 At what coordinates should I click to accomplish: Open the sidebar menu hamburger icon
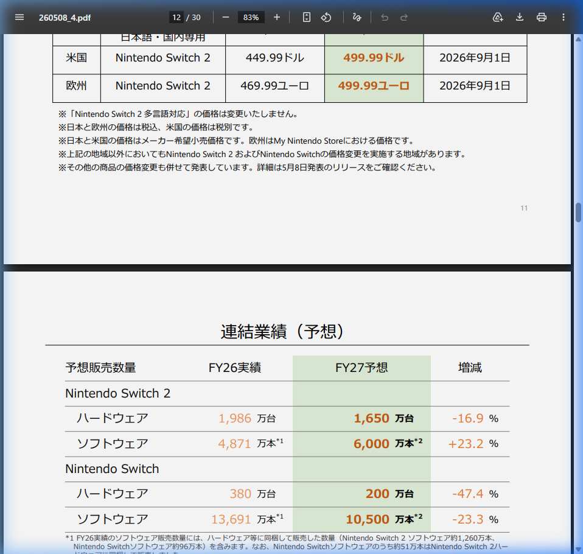pyautogui.click(x=19, y=18)
